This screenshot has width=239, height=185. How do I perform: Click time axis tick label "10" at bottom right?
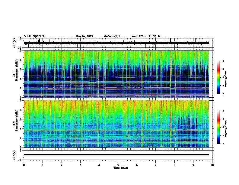[x=212, y=165]
